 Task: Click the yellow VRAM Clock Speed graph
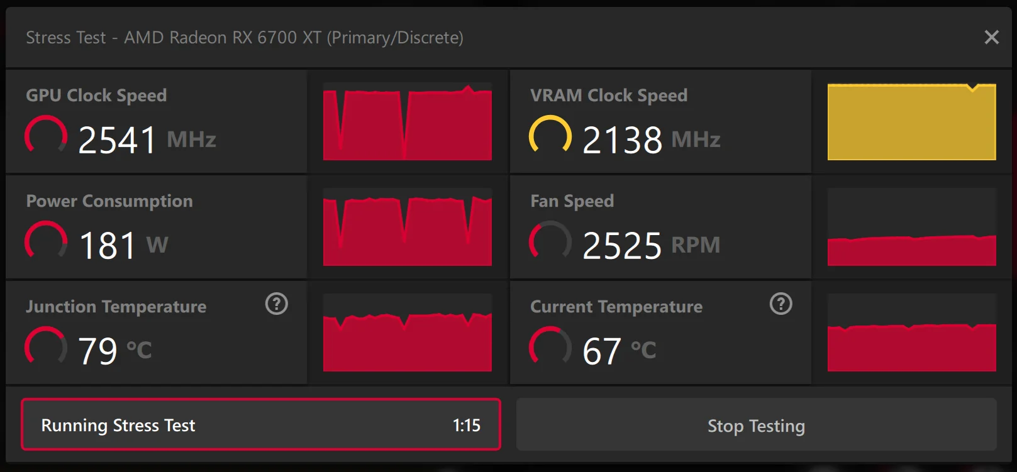pos(911,123)
